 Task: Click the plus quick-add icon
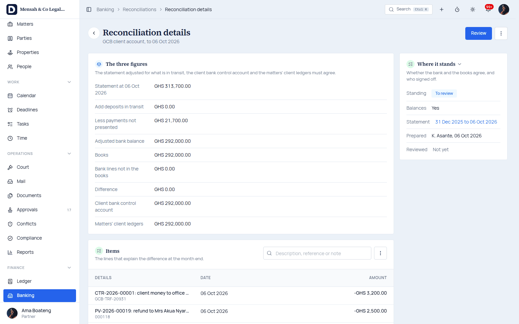442,9
